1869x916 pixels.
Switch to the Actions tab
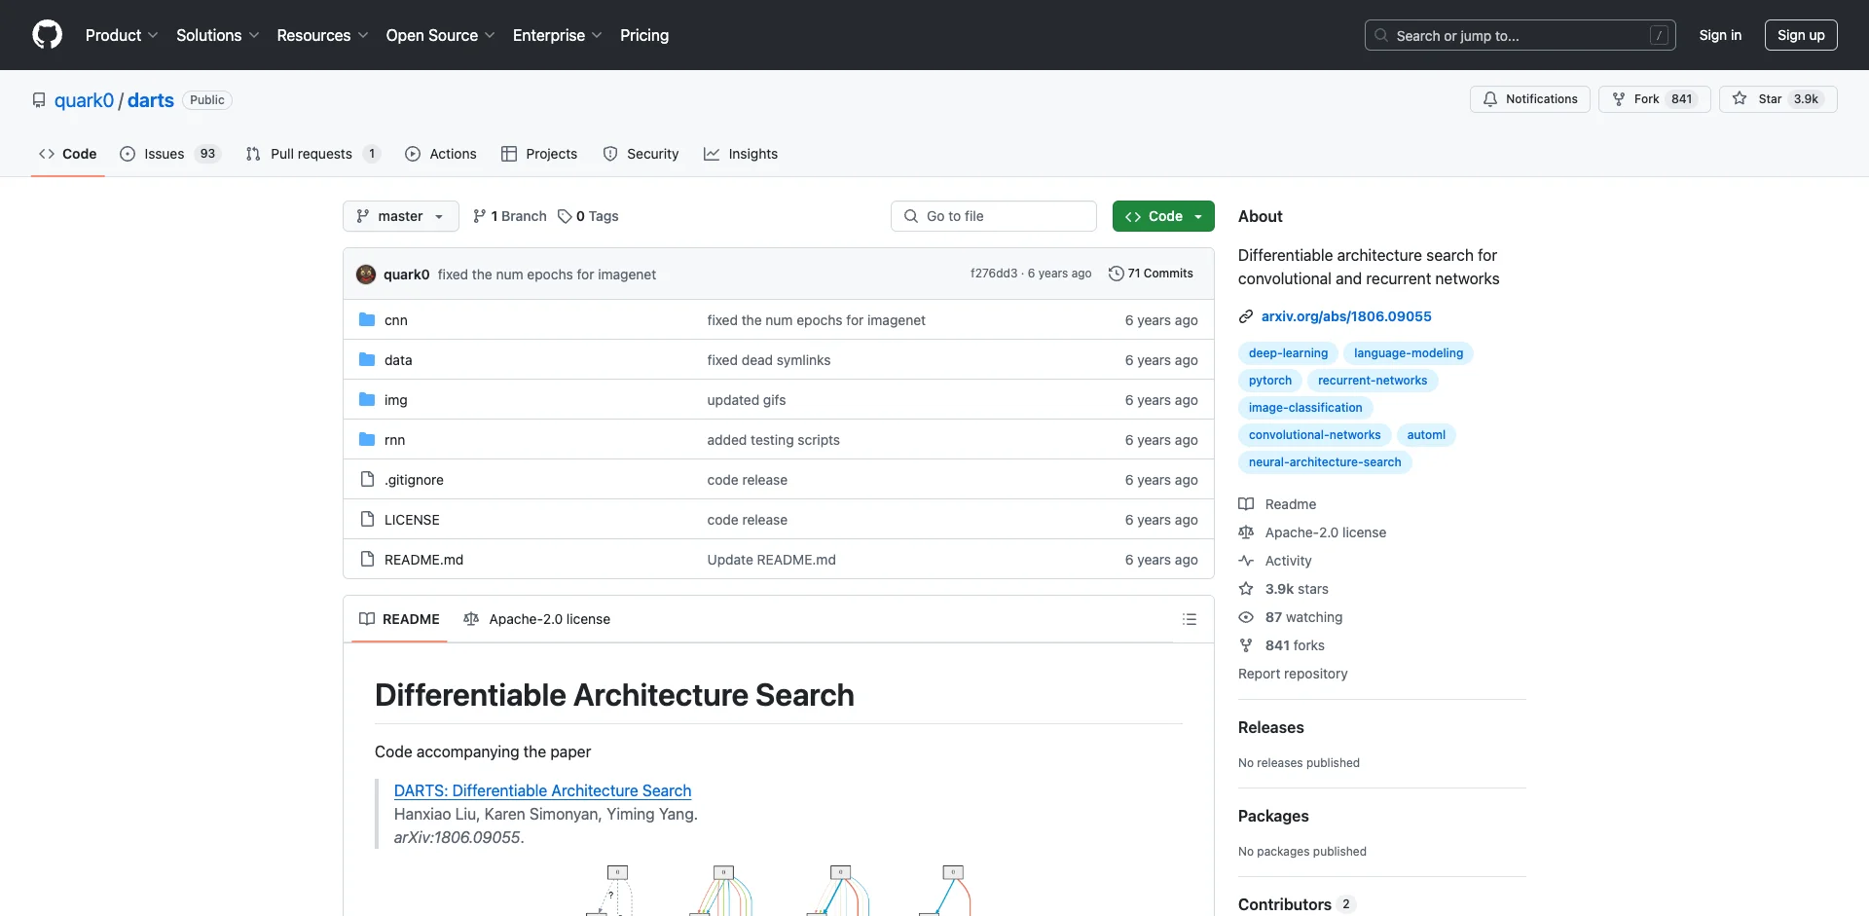click(441, 154)
